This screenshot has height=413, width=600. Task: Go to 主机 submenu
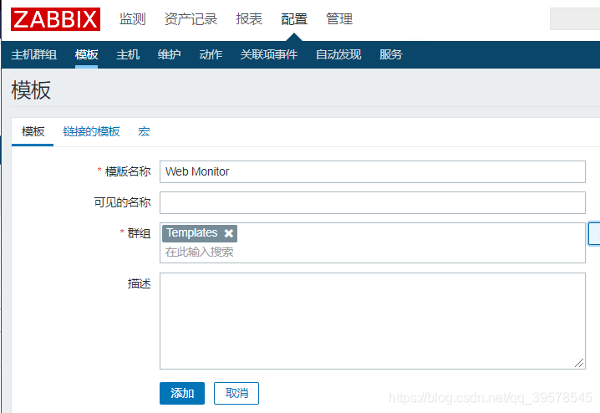tap(128, 54)
